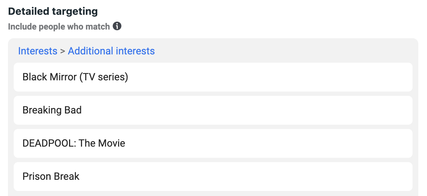The image size is (427, 196).
Task: Open the Additional interests breadcrumb link
Action: point(111,51)
